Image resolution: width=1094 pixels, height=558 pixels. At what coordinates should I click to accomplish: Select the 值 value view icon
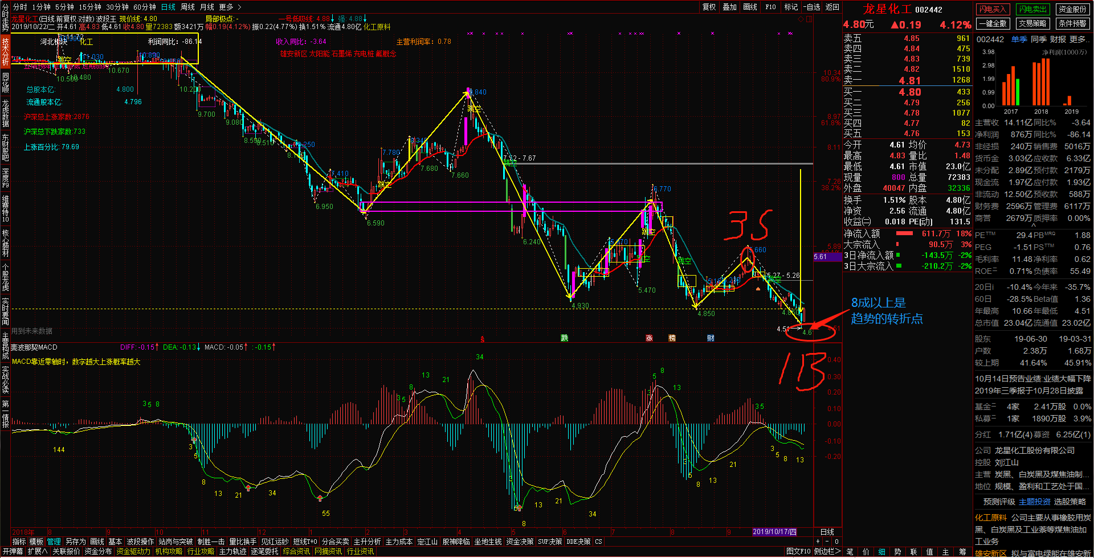[x=930, y=552]
